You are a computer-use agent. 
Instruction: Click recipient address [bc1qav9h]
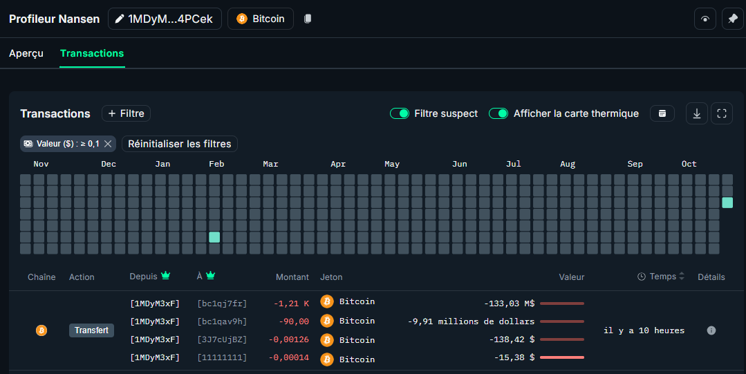[x=222, y=321]
